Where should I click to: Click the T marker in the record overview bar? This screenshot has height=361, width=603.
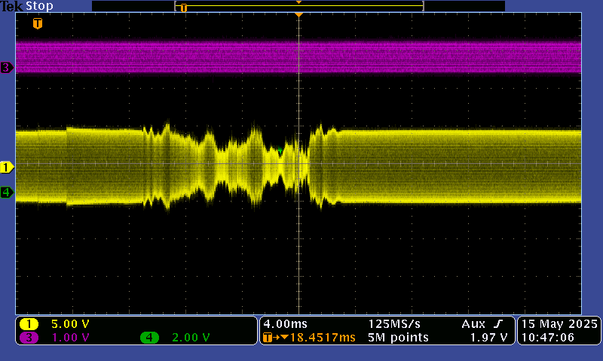(183, 8)
